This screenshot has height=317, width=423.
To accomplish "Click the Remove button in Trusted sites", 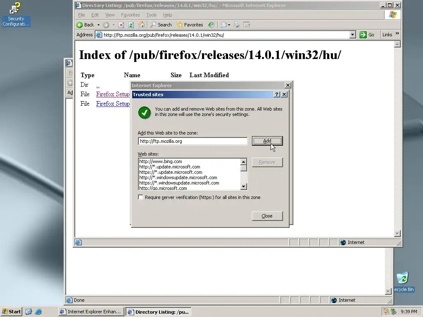I will pos(267,162).
